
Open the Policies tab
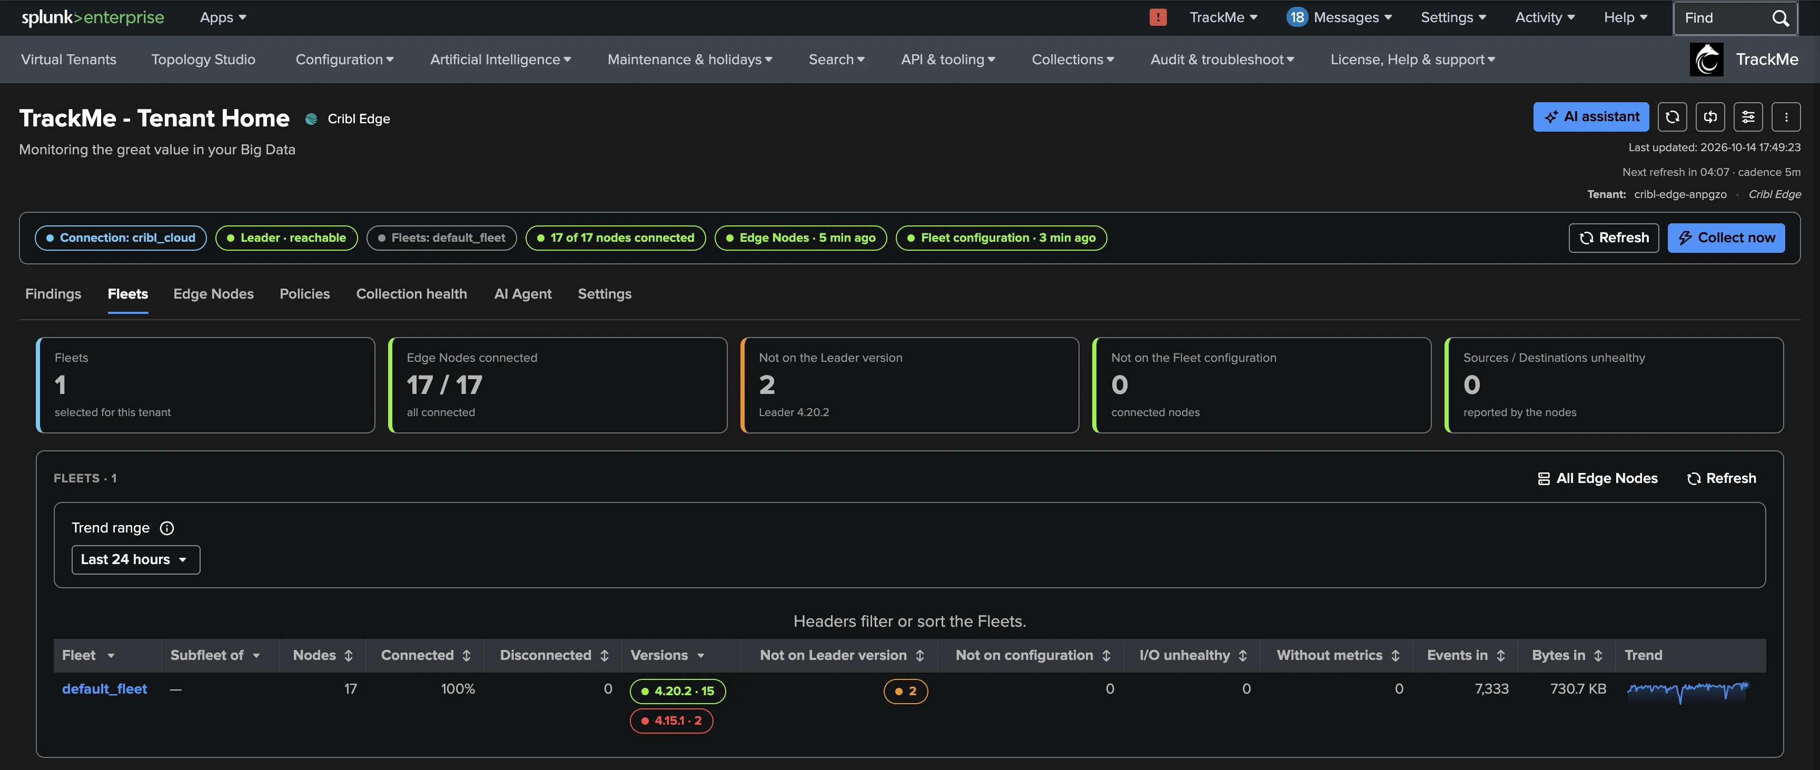pyautogui.click(x=304, y=294)
